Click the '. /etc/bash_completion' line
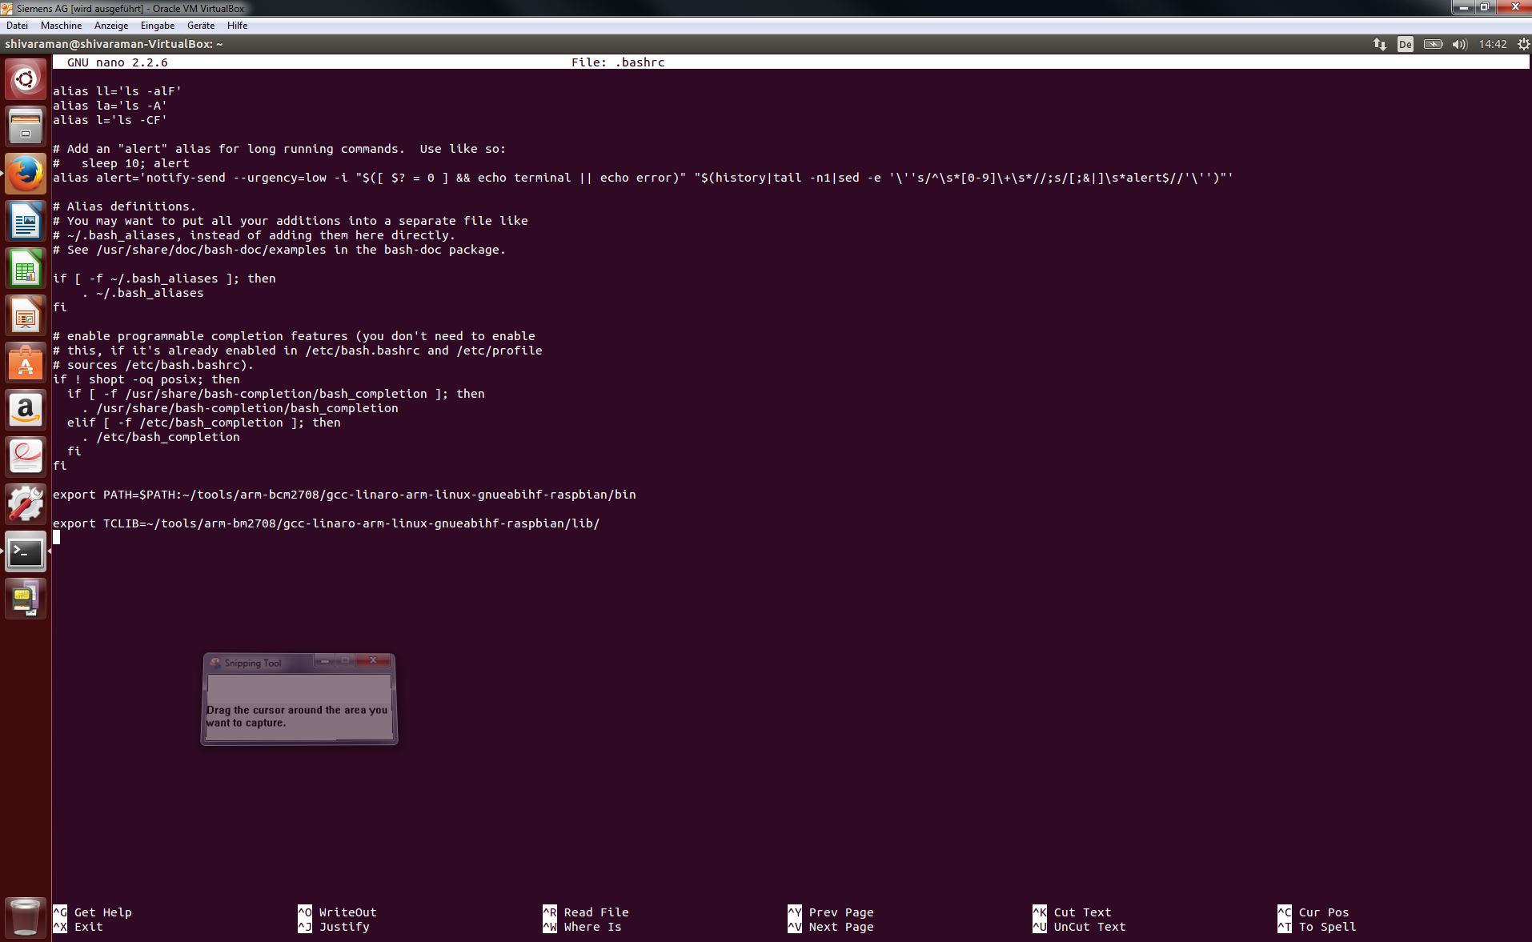Viewport: 1532px width, 942px height. coord(160,437)
